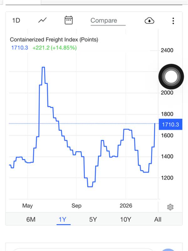Switch to the 5Y range tab

pyautogui.click(x=93, y=219)
